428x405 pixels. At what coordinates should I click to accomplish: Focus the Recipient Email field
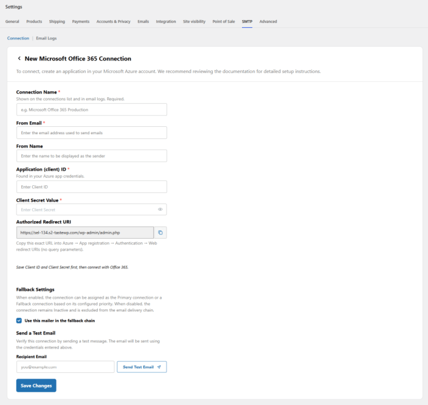[x=66, y=367]
